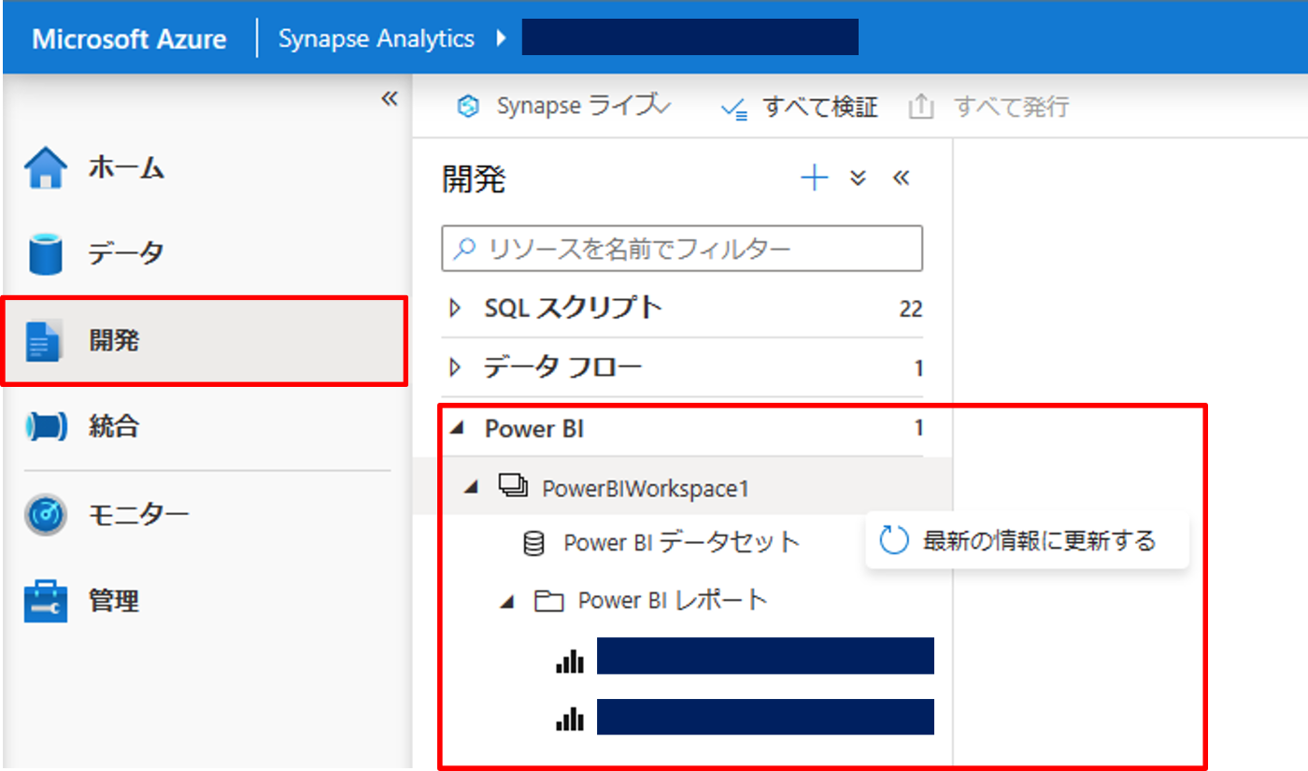This screenshot has width=1308, height=771.
Task: Click the refresh circular arrow icon
Action: (x=894, y=540)
